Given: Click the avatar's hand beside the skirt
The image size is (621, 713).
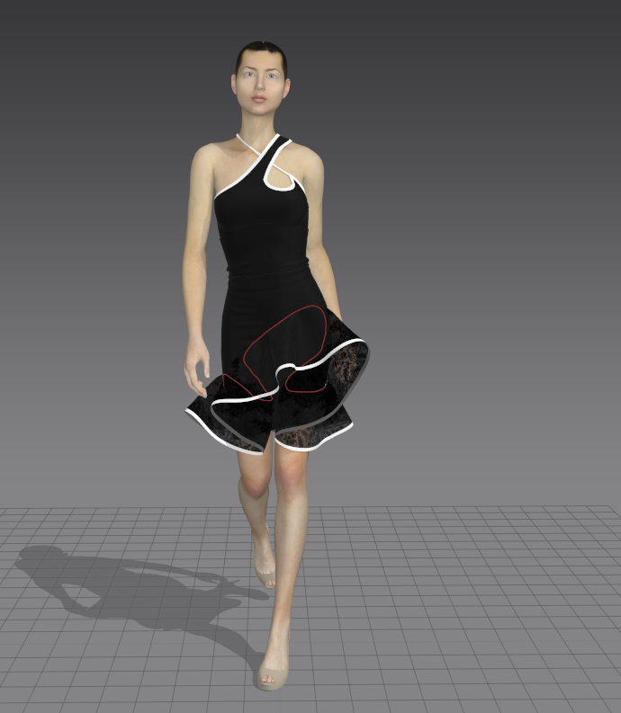Looking at the screenshot, I should pyautogui.click(x=196, y=369).
